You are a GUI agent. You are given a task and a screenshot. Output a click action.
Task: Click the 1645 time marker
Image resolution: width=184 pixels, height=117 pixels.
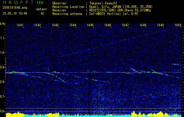point(90,25)
